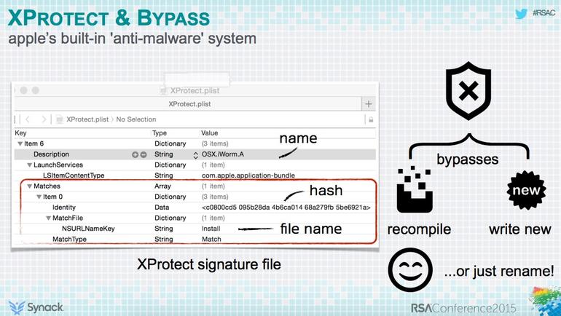Collapse the Item 6 disclosure triangle
561x316 pixels.
pyautogui.click(x=20, y=143)
